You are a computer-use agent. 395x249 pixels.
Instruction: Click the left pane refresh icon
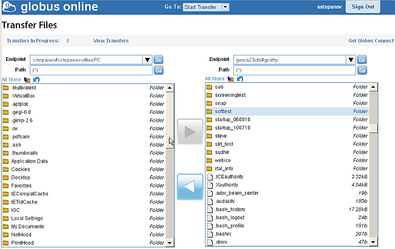pyautogui.click(x=36, y=80)
